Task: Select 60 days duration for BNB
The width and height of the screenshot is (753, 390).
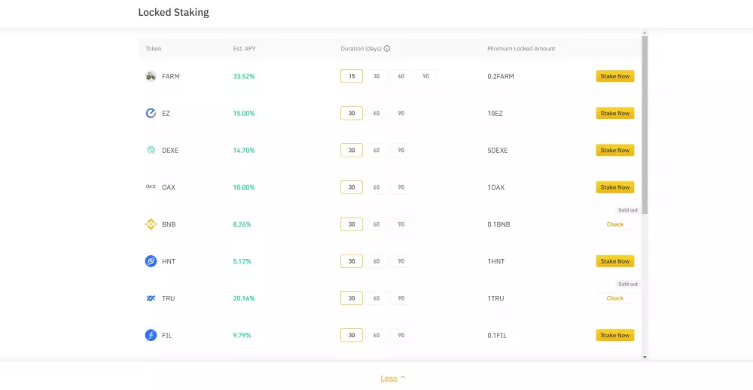Action: pos(376,224)
